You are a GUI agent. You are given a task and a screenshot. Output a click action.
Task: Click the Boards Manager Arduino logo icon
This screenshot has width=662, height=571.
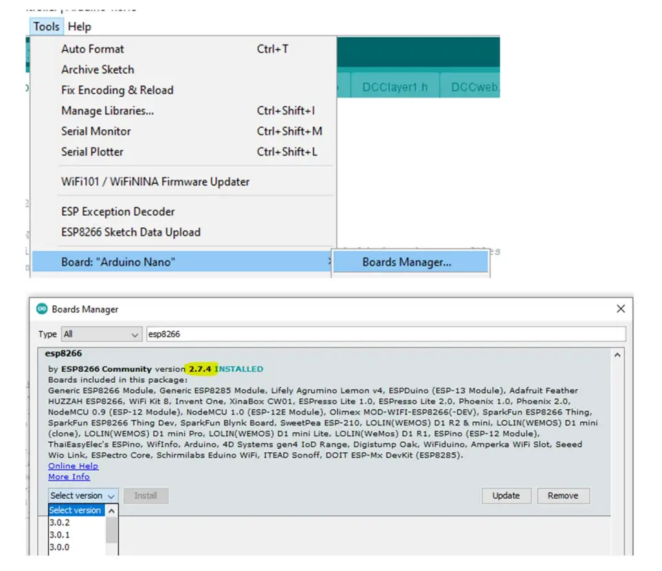42,309
